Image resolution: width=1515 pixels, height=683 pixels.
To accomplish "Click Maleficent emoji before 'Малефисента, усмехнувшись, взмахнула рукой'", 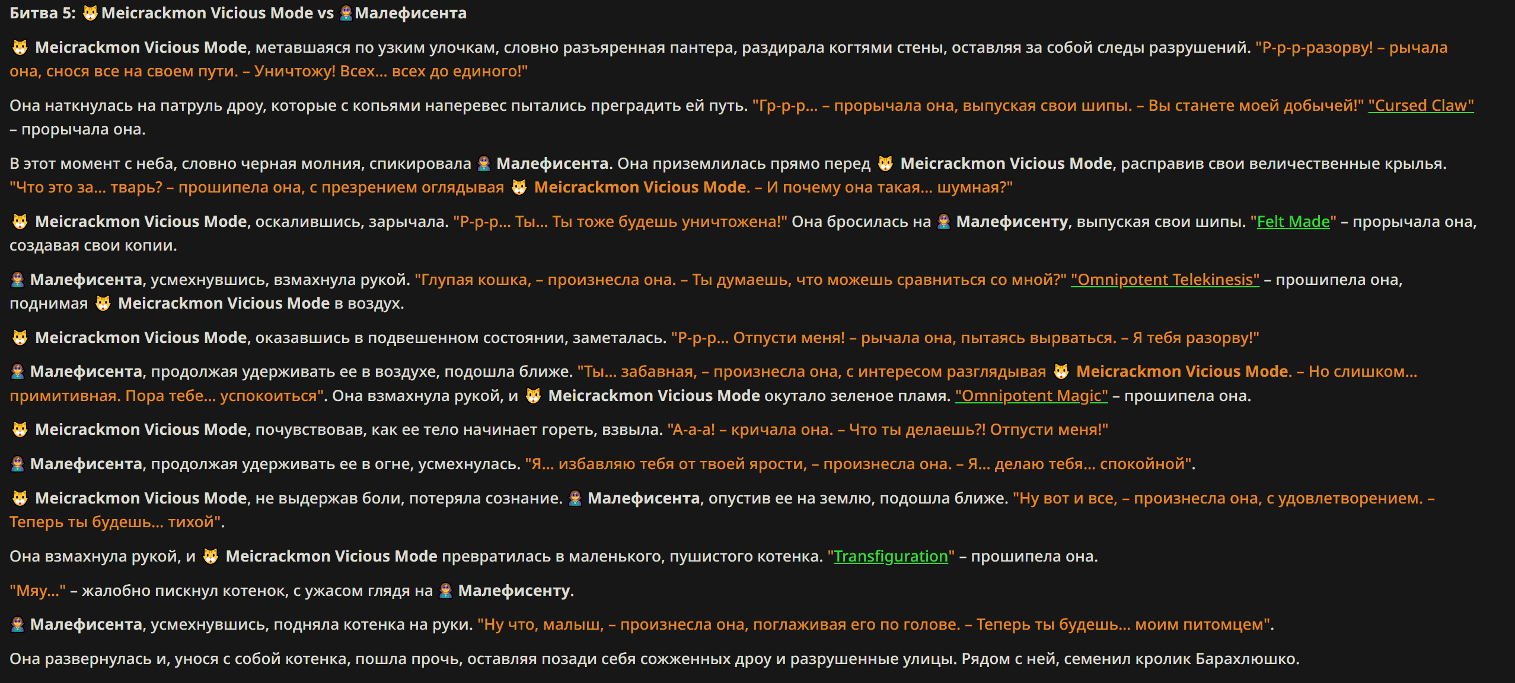I will [18, 280].
